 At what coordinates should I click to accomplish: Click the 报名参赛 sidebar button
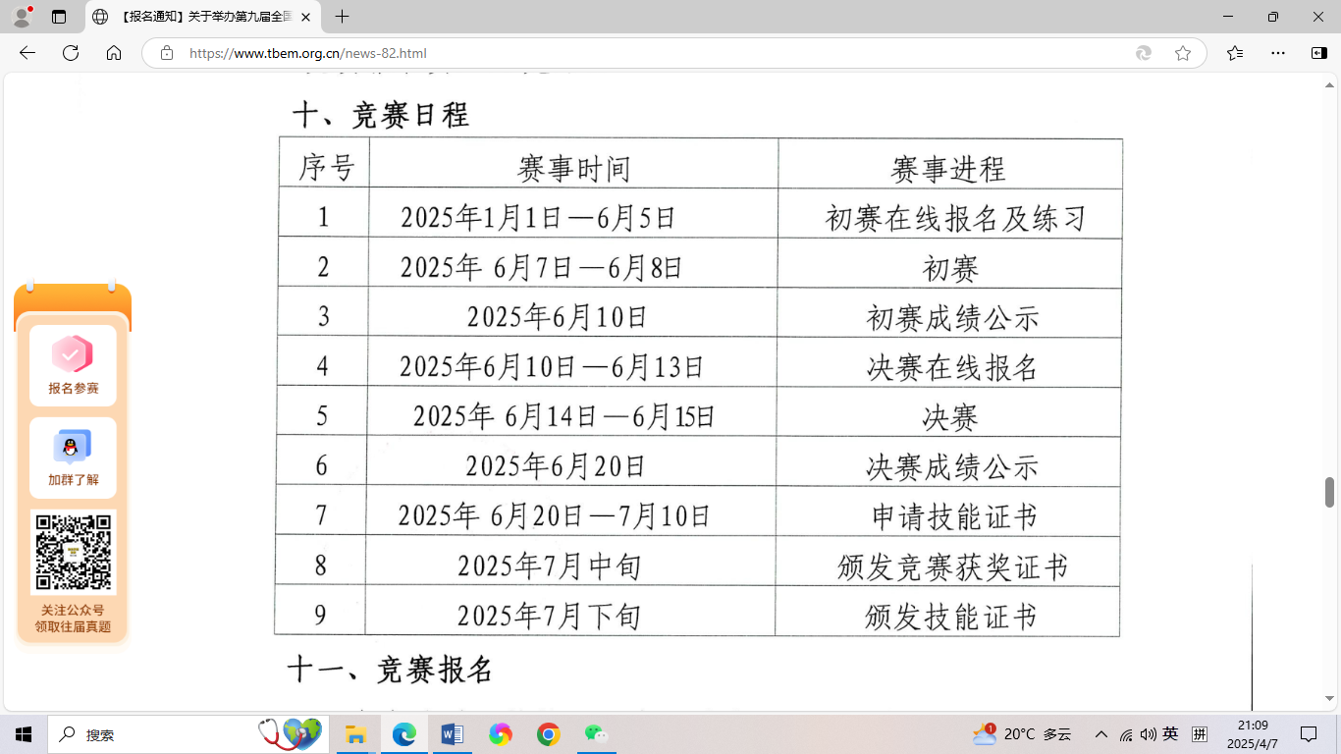[x=74, y=365]
